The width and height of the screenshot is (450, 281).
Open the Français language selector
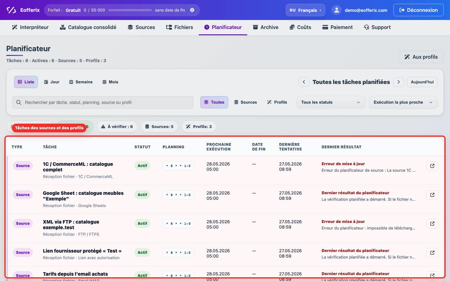pyautogui.click(x=305, y=10)
